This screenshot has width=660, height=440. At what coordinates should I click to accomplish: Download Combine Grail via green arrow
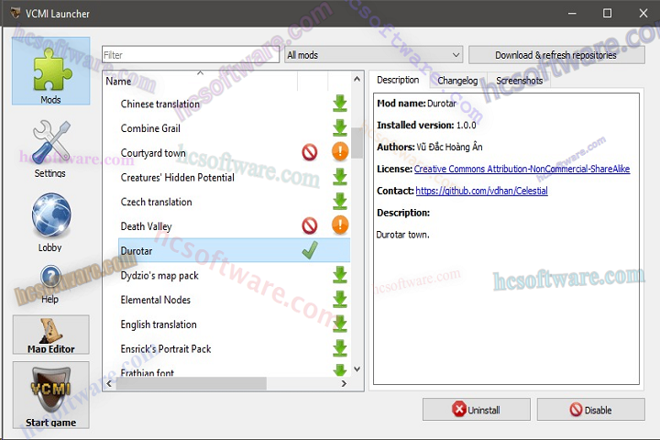pyautogui.click(x=340, y=128)
